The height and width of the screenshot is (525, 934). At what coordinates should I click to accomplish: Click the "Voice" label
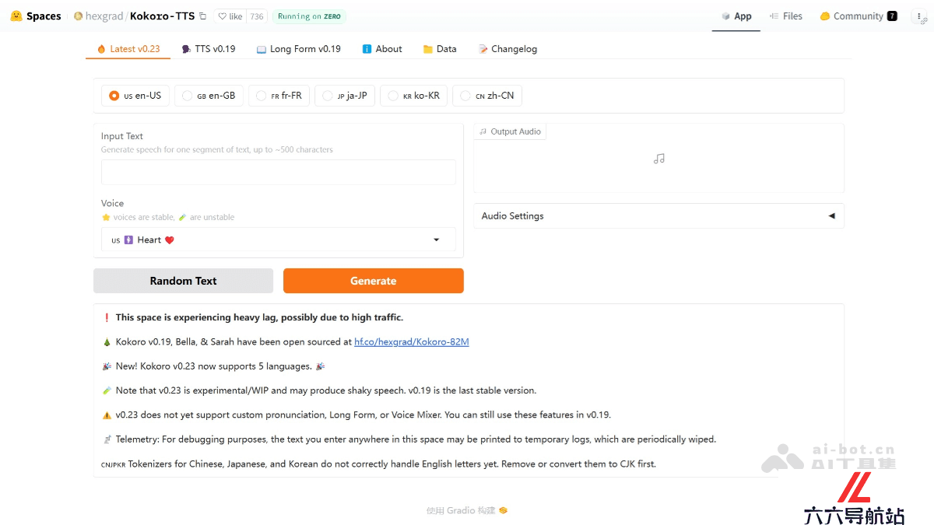113,203
